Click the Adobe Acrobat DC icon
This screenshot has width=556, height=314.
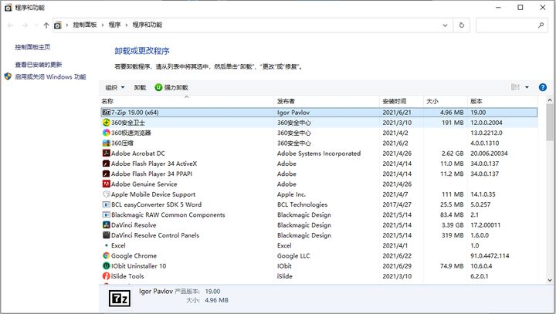[x=106, y=153]
